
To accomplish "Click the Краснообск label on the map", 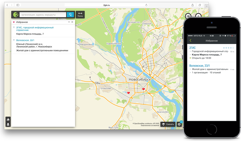I will (163, 112).
